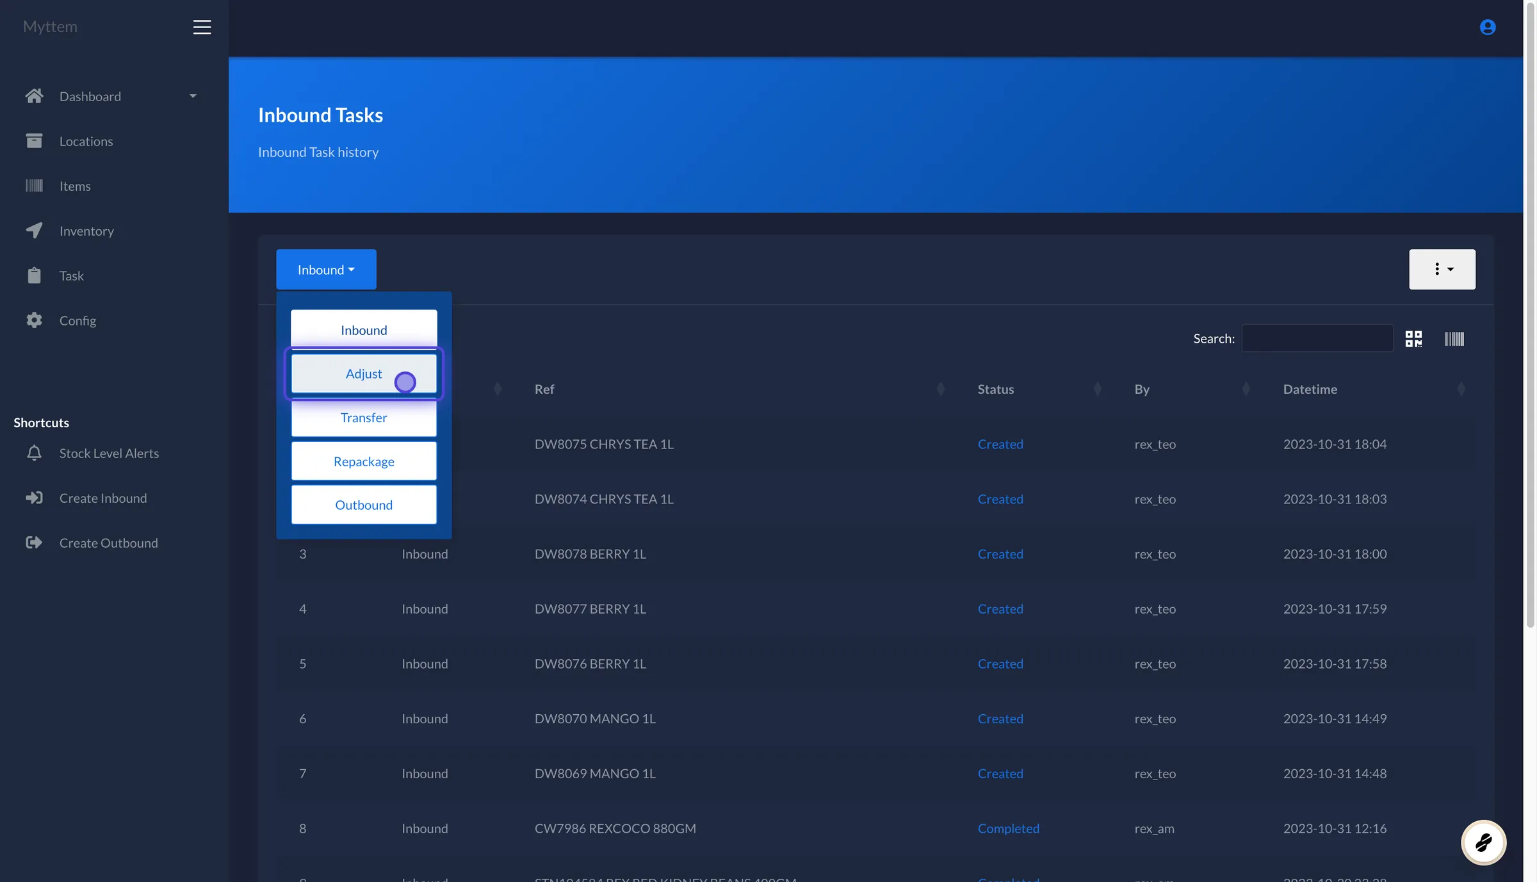
Task: Open the Inventory sidebar link
Action: (86, 231)
